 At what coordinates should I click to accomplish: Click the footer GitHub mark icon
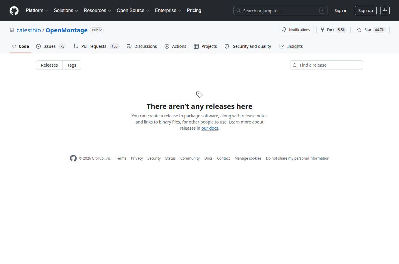click(73, 158)
